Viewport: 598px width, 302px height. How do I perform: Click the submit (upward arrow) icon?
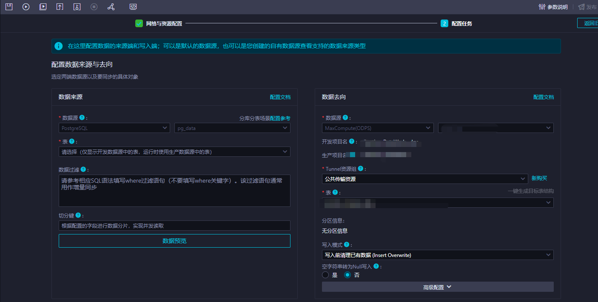coord(60,7)
